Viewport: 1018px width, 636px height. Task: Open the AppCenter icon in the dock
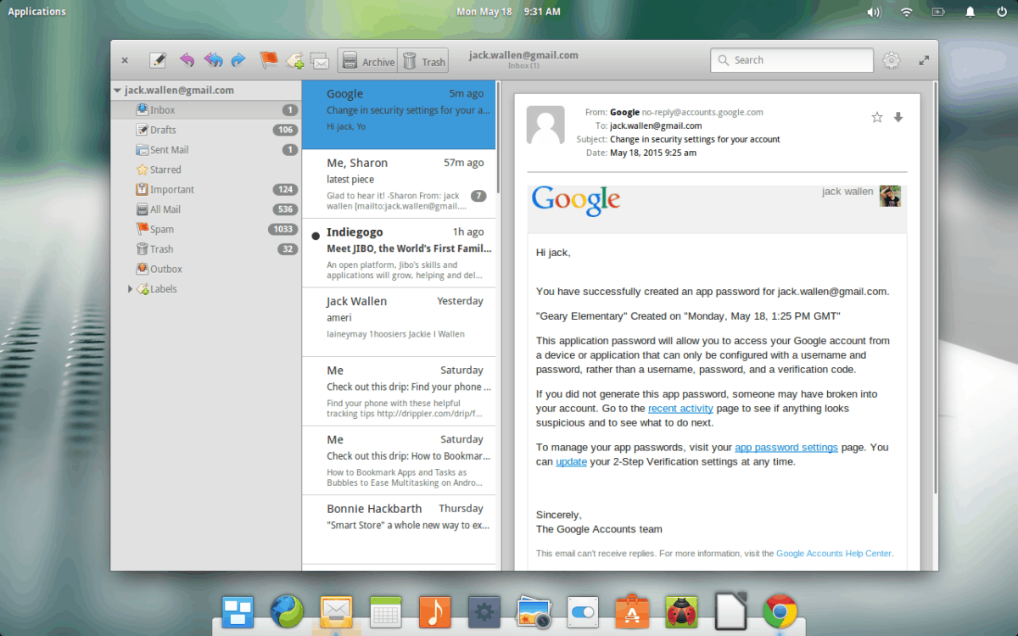[632, 611]
